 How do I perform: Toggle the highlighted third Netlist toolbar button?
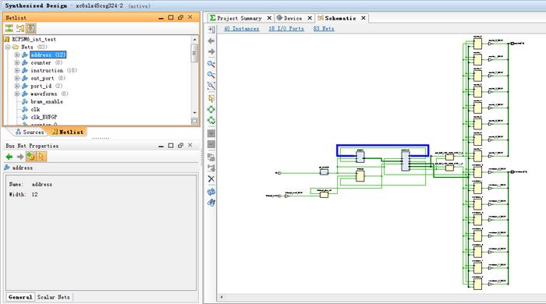(31, 28)
